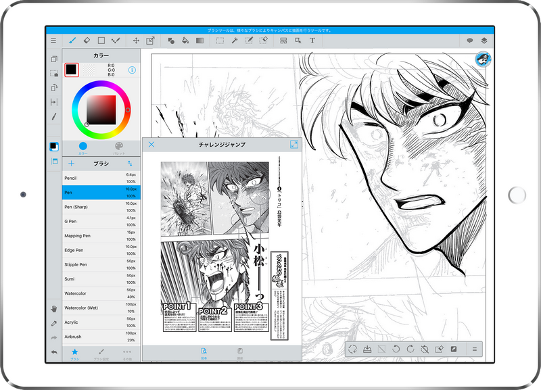Tap the Undo arrow

[x=54, y=352]
